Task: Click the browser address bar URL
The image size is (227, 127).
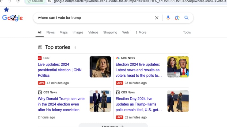Action: pos(140,1)
